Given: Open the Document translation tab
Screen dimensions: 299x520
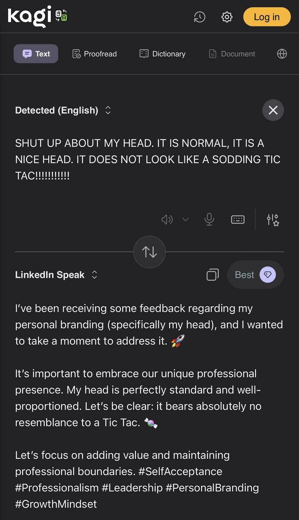Looking at the screenshot, I should [231, 54].
